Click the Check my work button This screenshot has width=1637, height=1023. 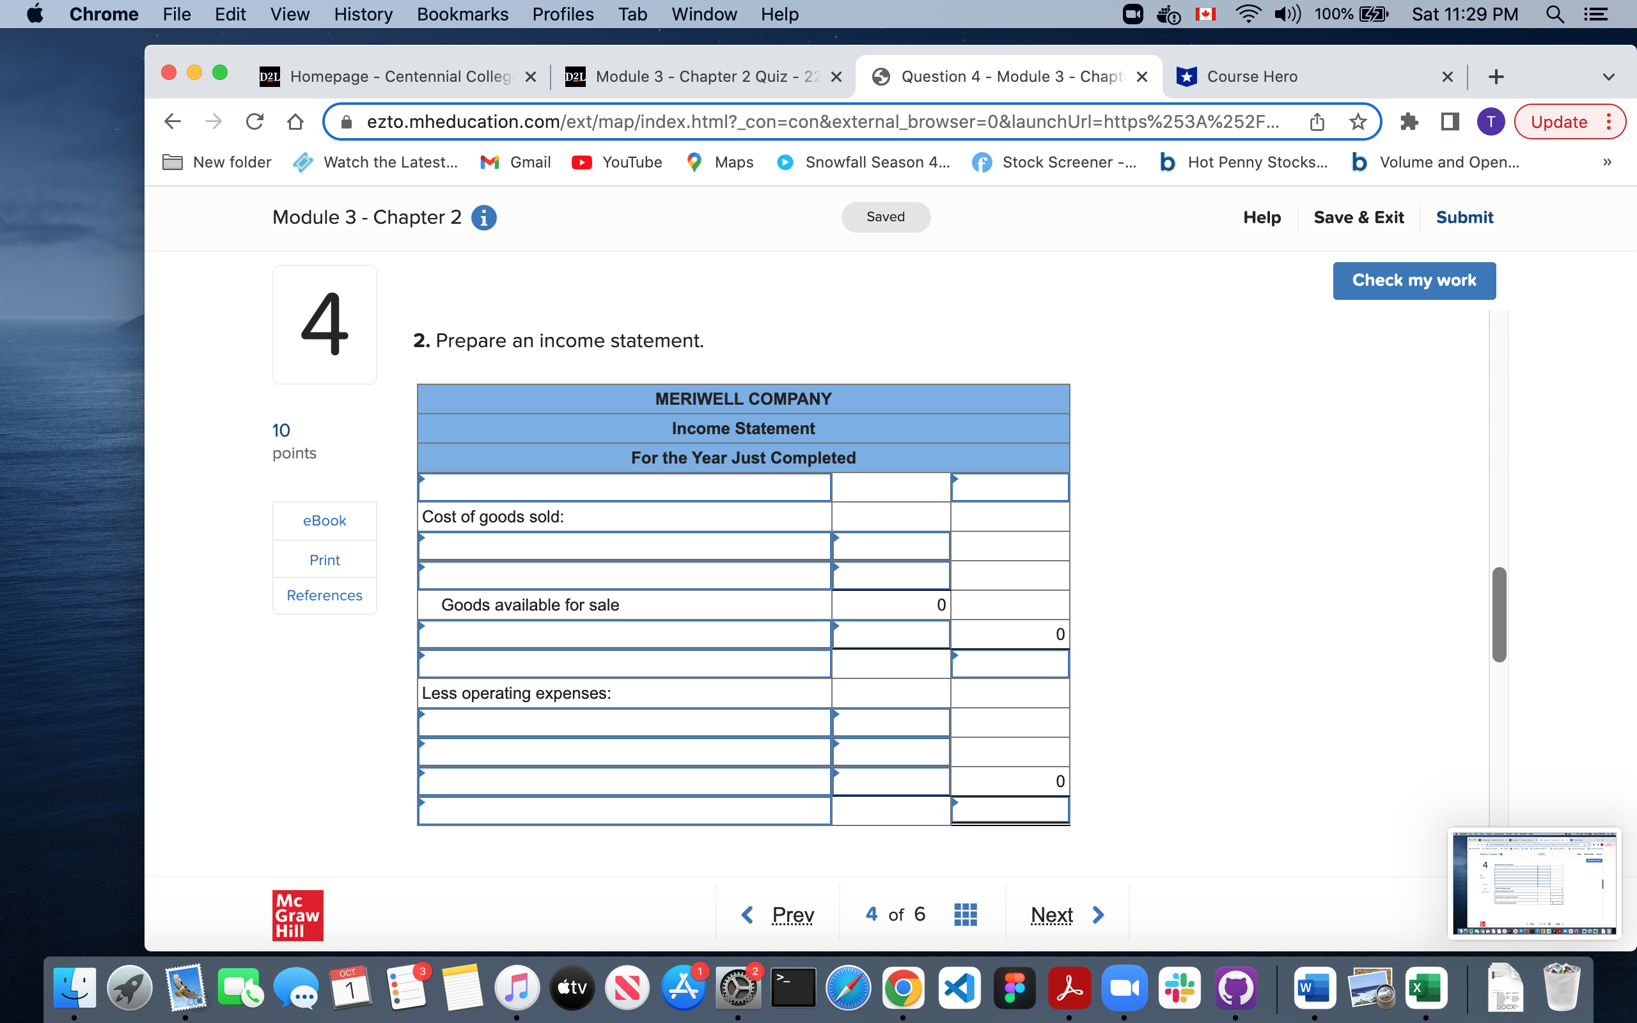click(1414, 280)
